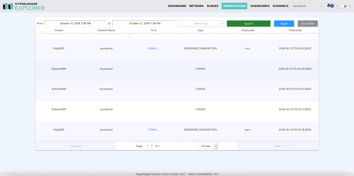Click the Hyperledger Explorer logo
The height and width of the screenshot is (176, 354).
click(24, 6)
